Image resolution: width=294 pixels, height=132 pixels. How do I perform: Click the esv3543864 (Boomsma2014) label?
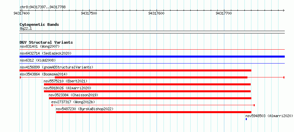[x=44, y=74]
